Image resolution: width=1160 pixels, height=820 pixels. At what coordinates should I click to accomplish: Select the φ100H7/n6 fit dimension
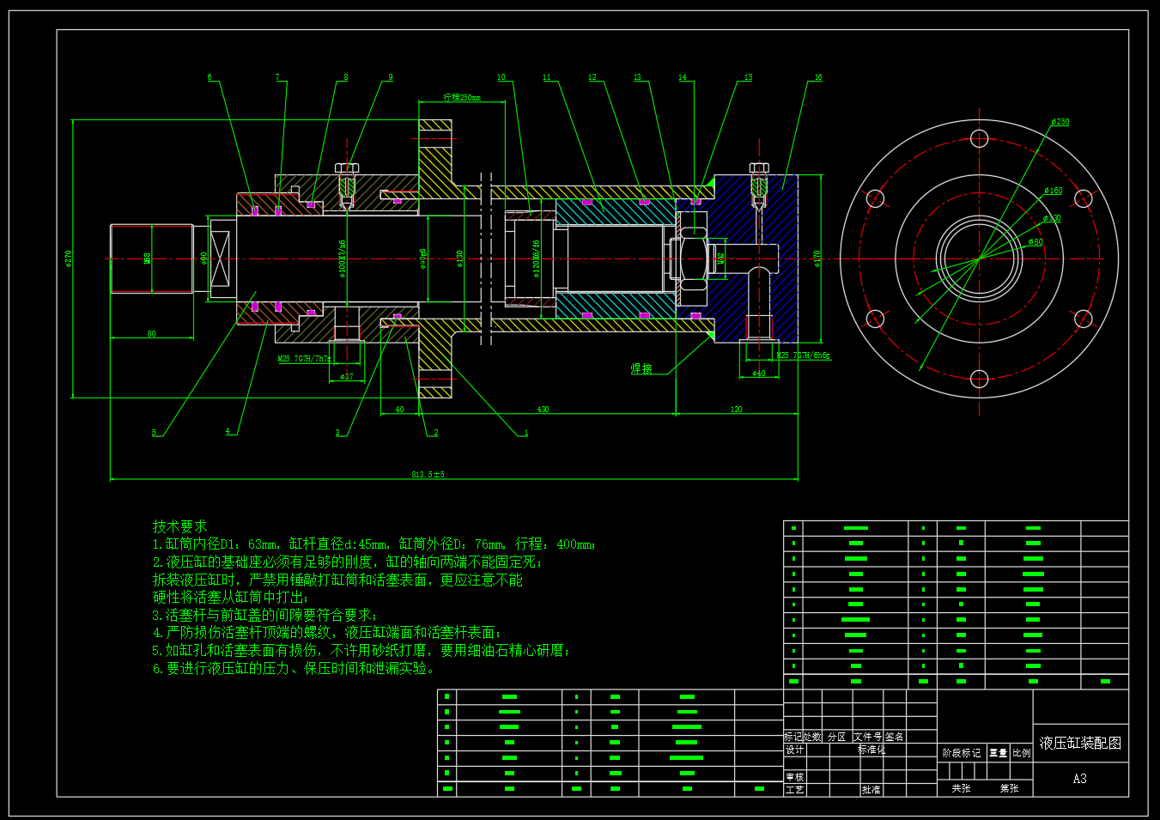point(342,260)
